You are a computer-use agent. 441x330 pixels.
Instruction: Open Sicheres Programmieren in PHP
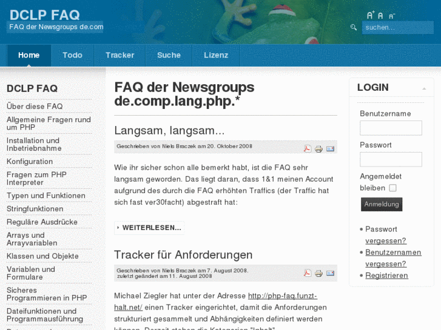coord(47,294)
